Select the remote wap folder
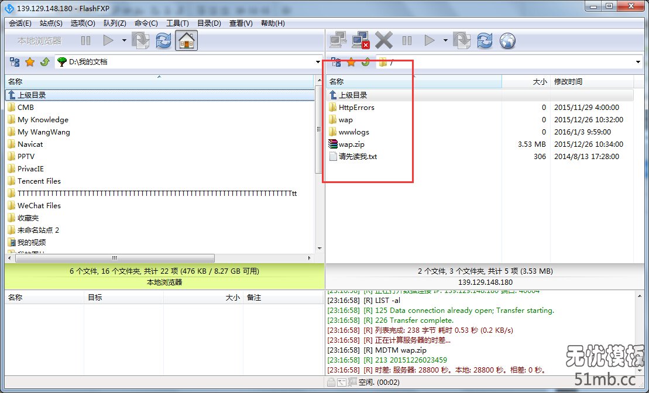 coord(341,119)
